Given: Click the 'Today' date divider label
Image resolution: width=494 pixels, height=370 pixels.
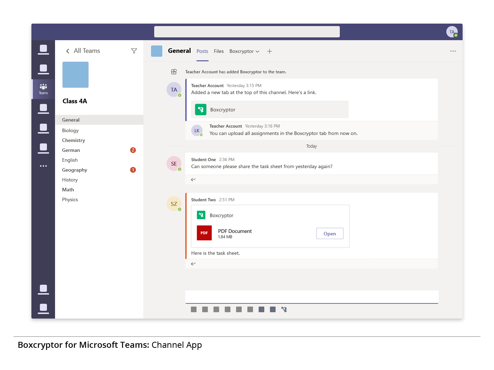Looking at the screenshot, I should tap(312, 146).
